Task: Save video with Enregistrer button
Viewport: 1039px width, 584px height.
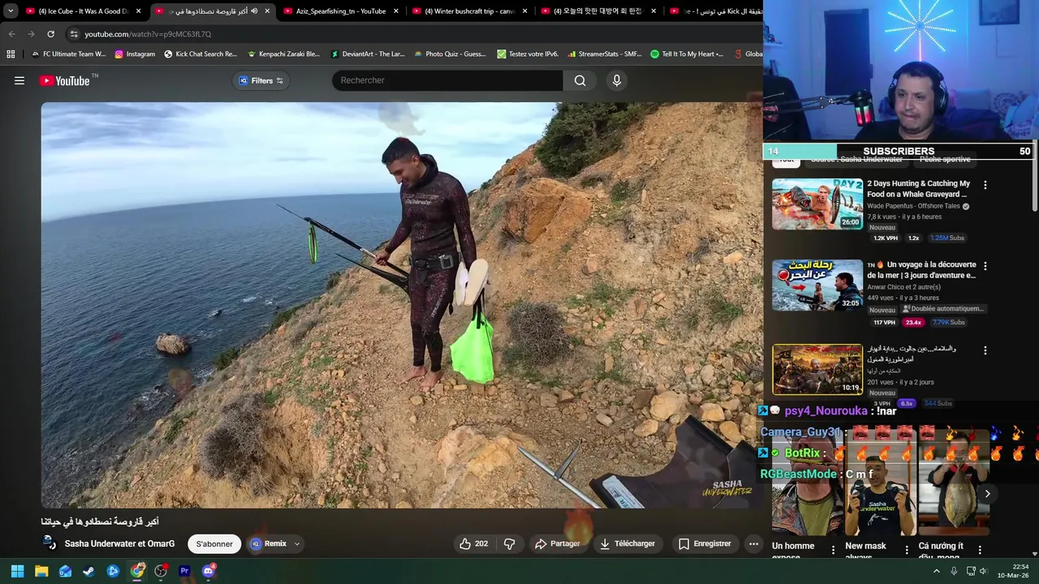Action: (705, 544)
